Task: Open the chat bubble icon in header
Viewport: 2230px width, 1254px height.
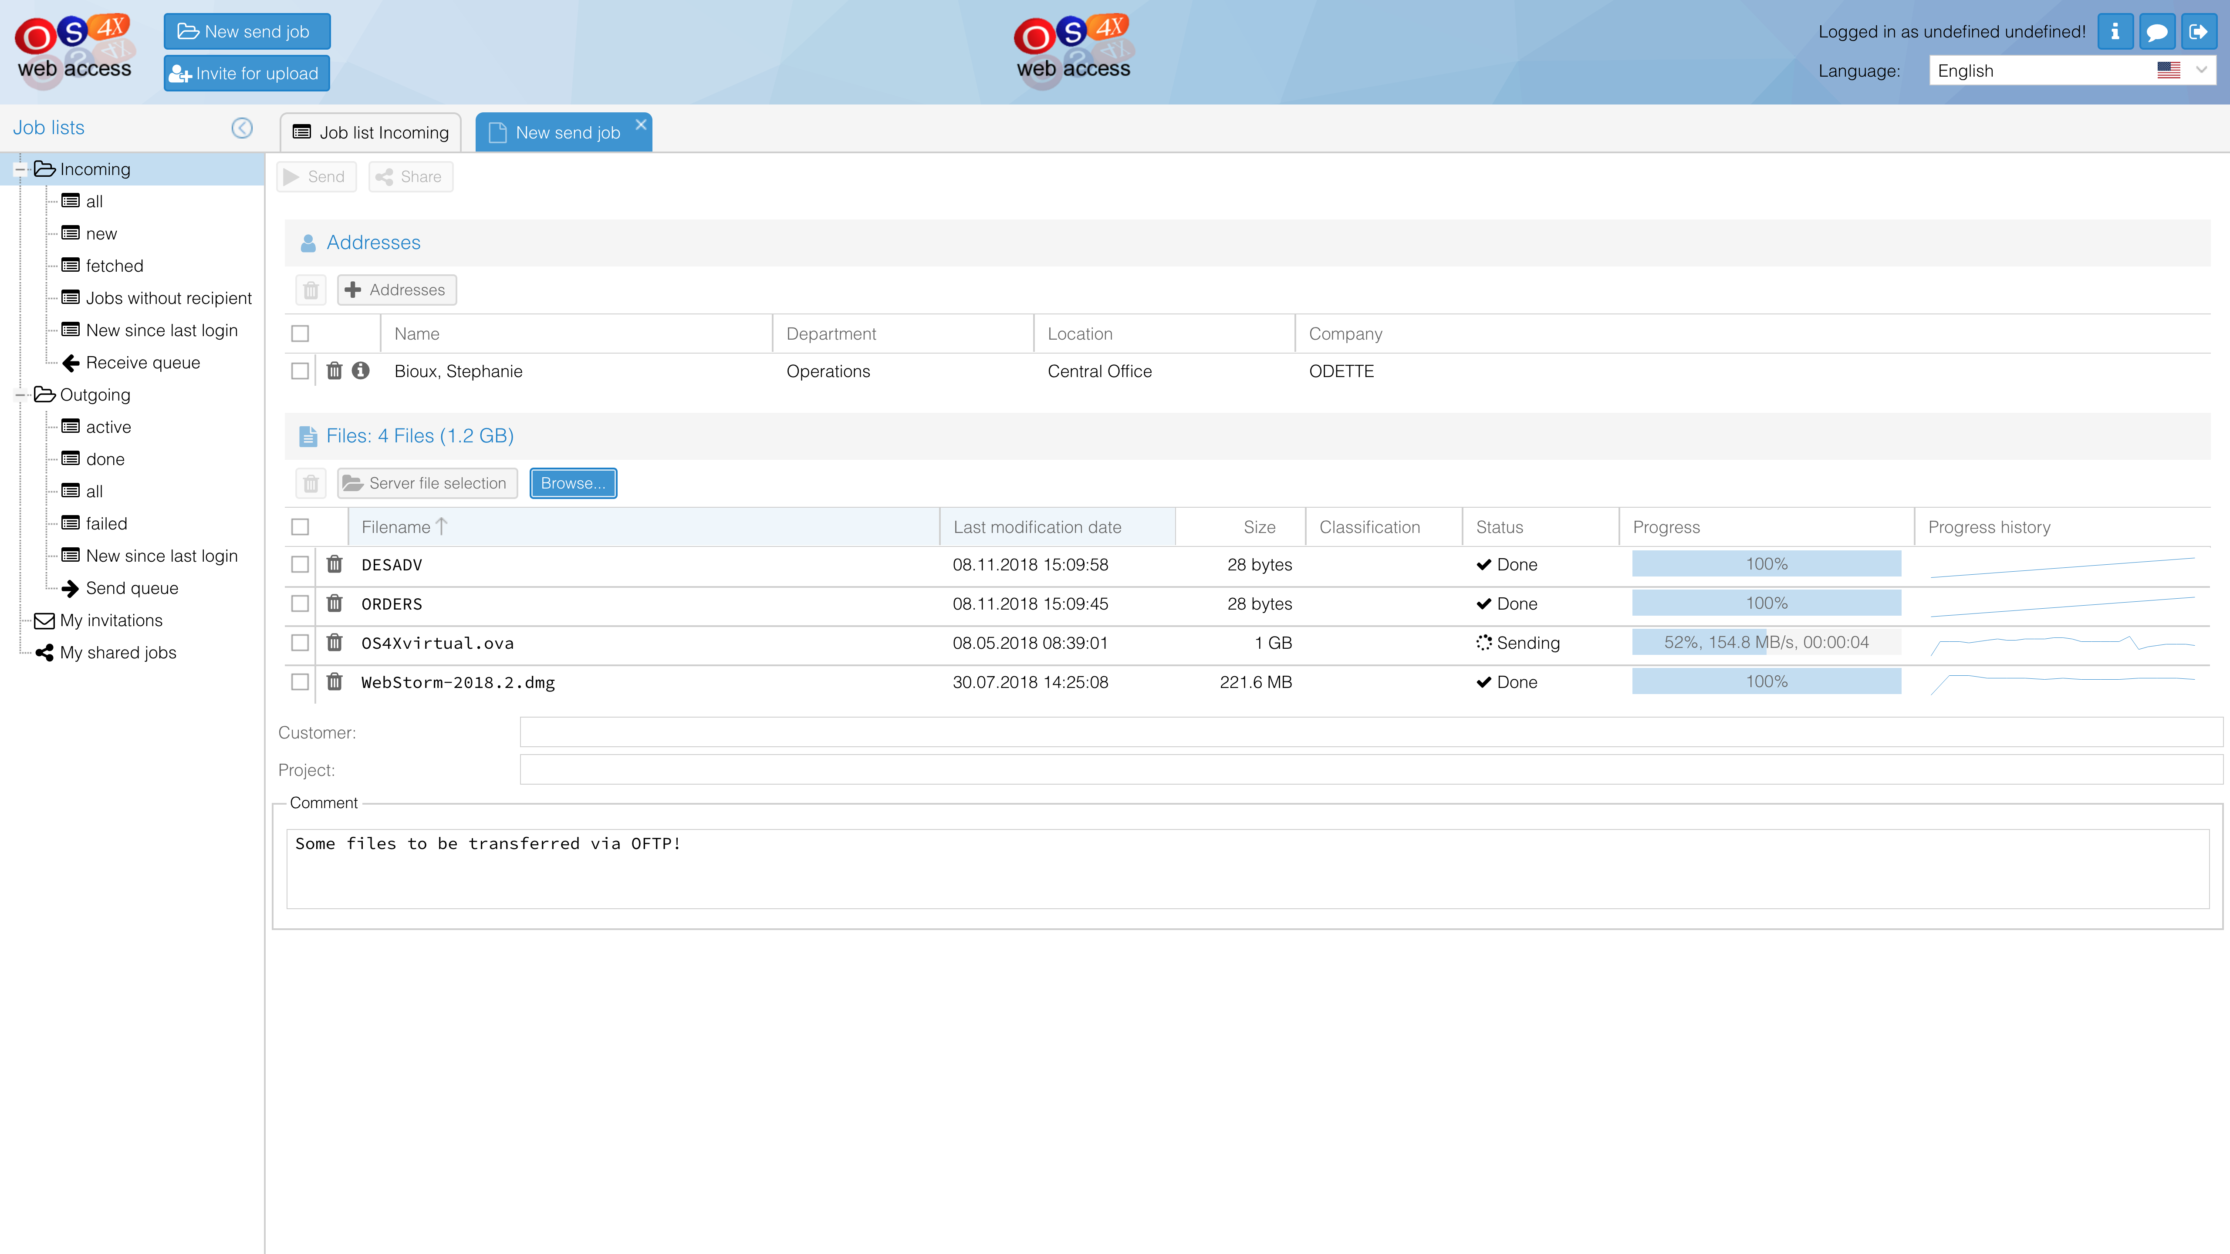Action: tap(2156, 32)
